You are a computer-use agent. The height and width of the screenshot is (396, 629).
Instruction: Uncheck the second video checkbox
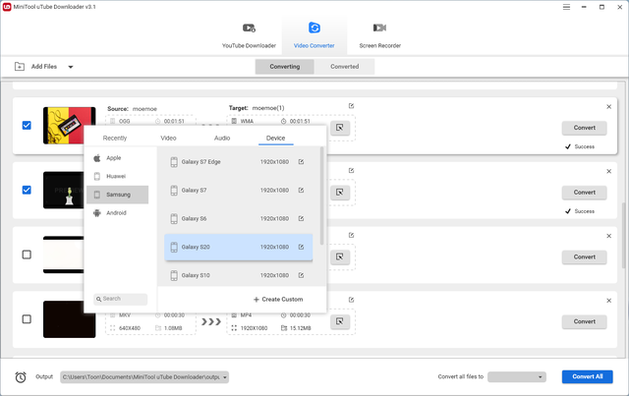pyautogui.click(x=27, y=190)
